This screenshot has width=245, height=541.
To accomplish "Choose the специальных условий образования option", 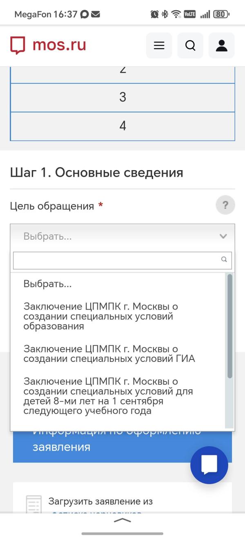I will 101,316.
